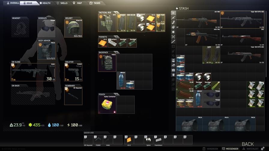Collapse the Pockets container arrow
The height and width of the screenshot is (151, 269).
click(x=116, y=37)
